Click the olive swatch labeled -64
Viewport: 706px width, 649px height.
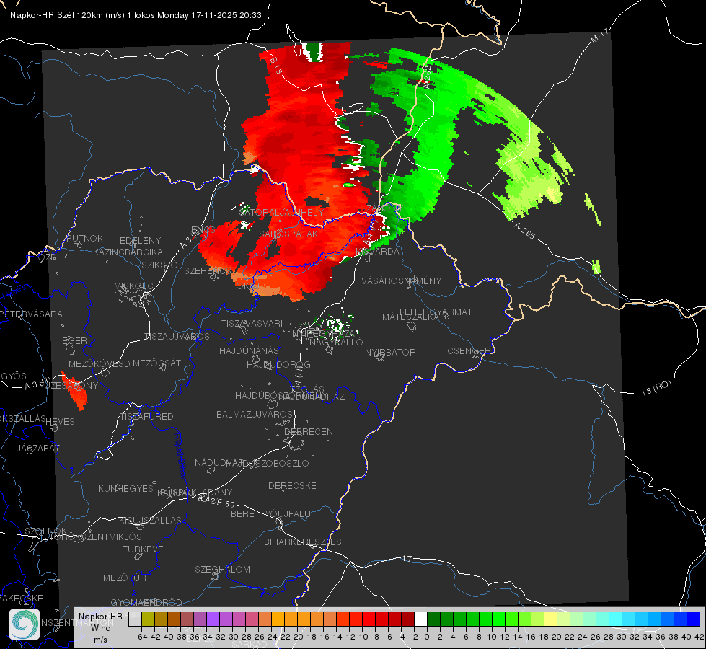point(148,619)
